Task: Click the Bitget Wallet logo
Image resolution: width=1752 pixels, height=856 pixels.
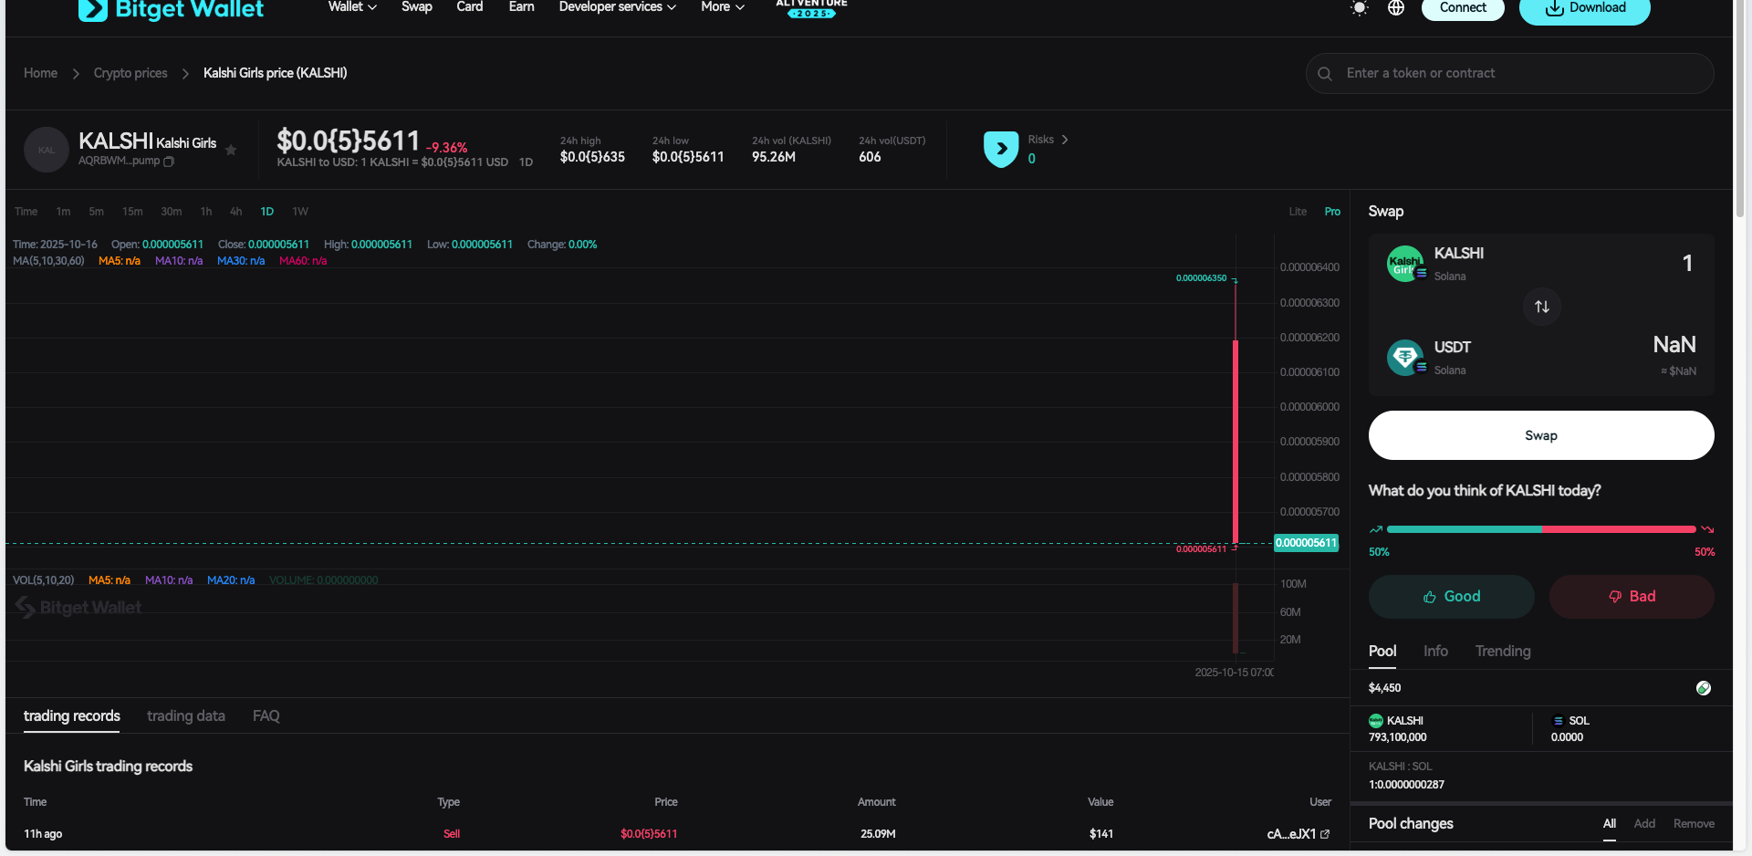Action: [x=172, y=10]
